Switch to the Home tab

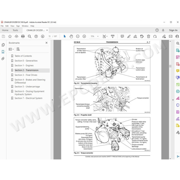(x=5, y=30)
